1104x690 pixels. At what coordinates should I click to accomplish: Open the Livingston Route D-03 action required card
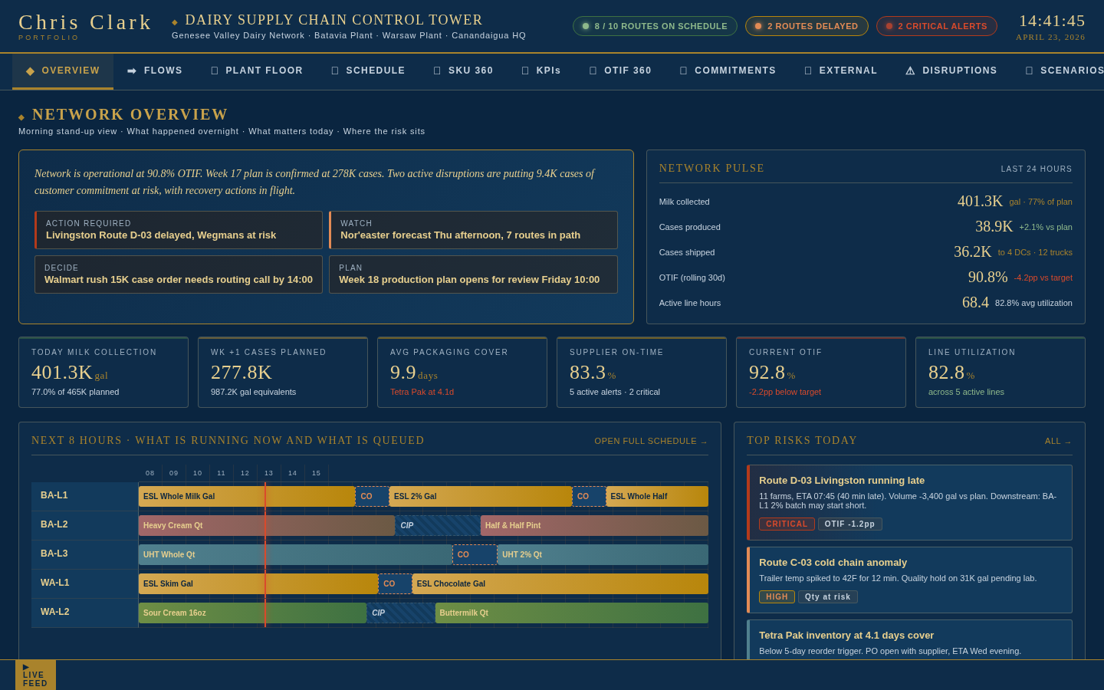(179, 230)
